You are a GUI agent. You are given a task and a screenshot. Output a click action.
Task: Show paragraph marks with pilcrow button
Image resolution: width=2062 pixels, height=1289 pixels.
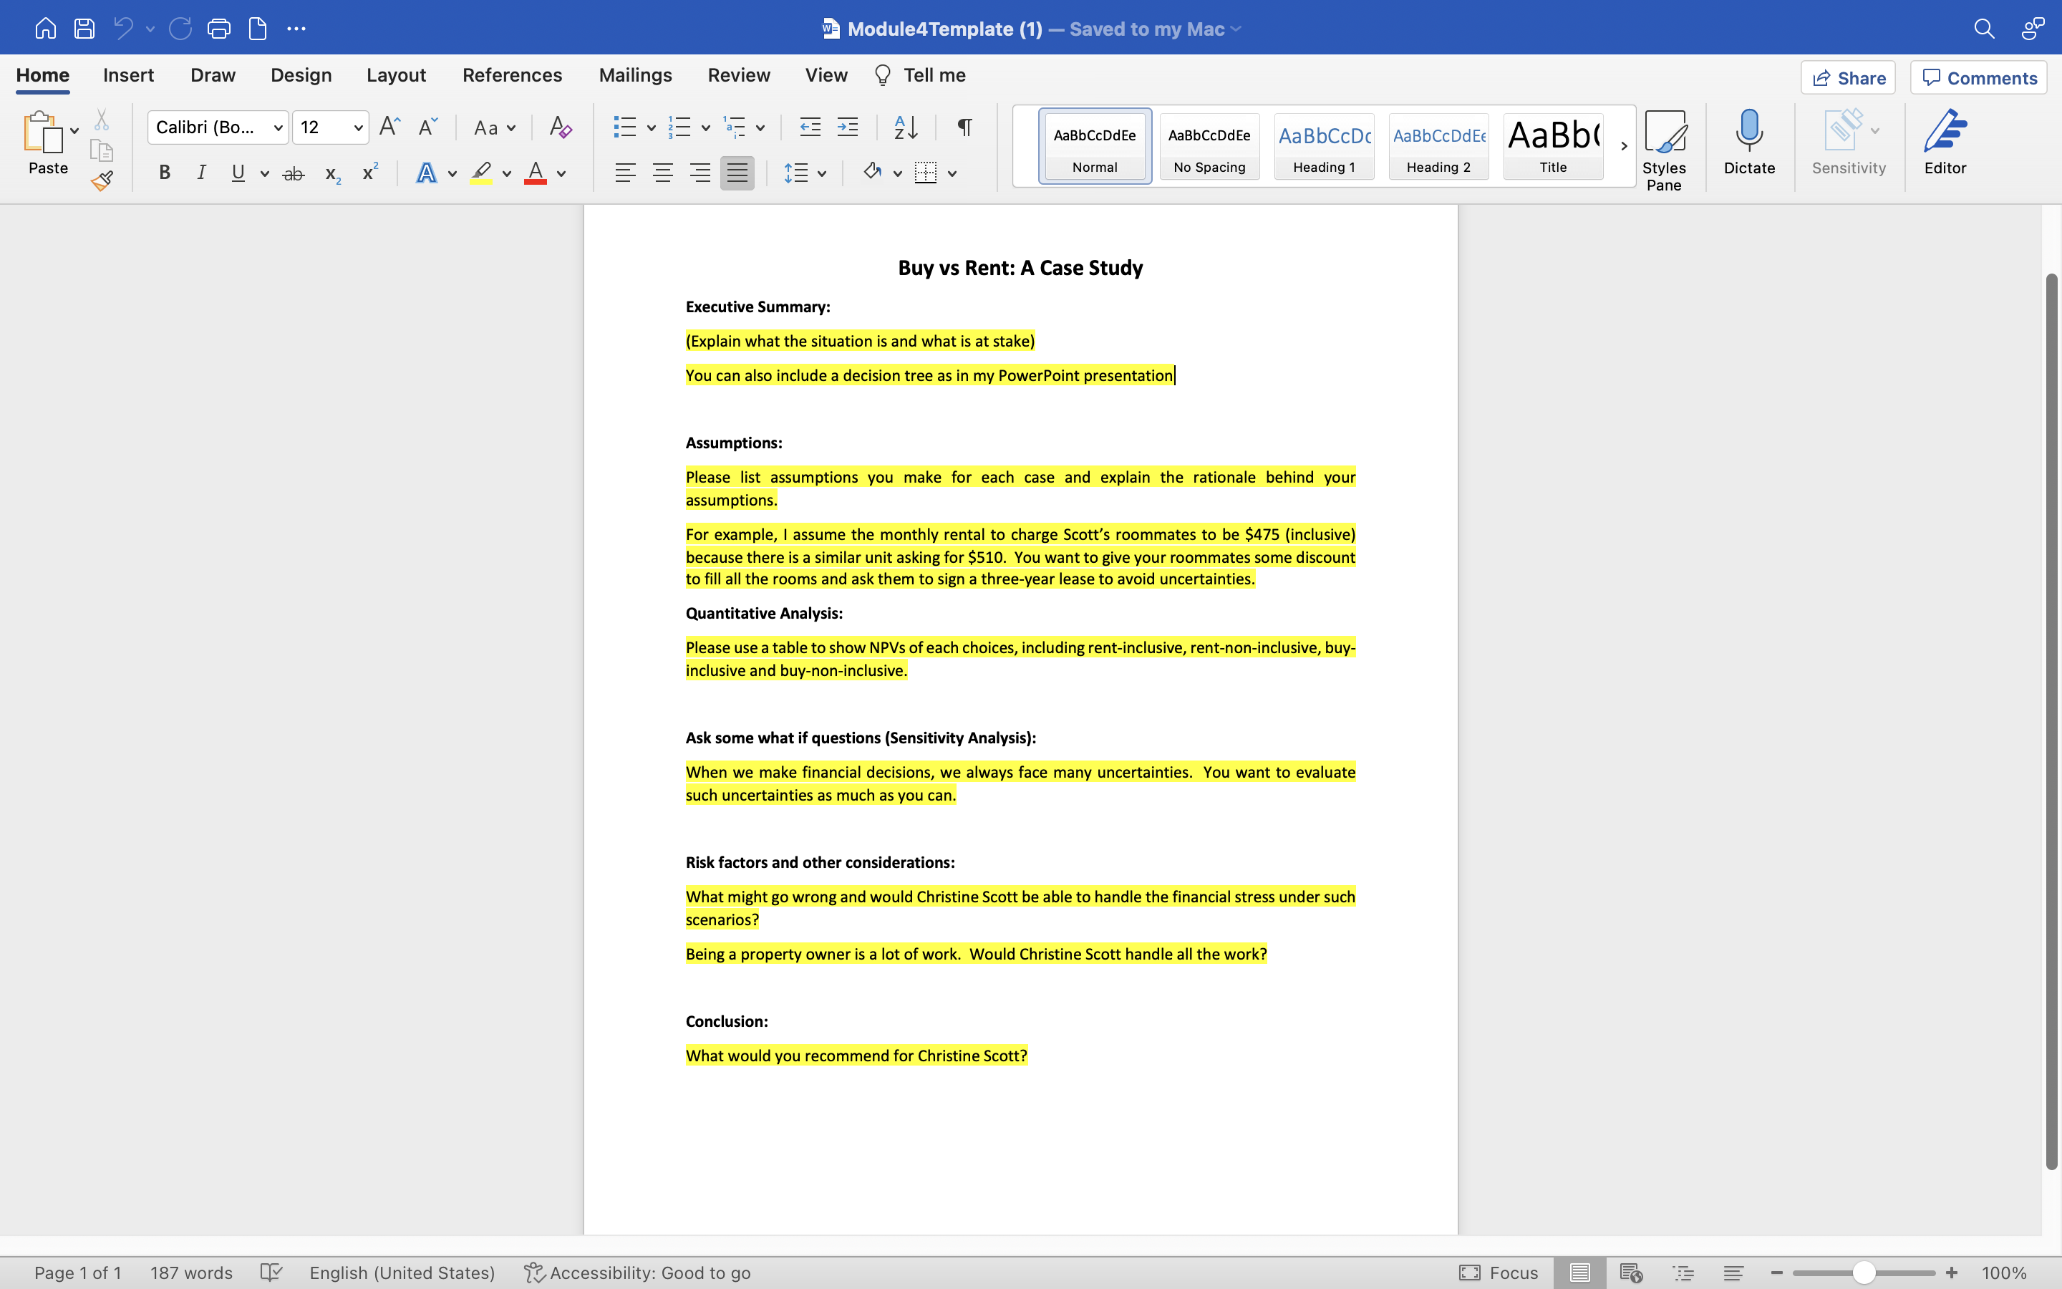pos(964,128)
